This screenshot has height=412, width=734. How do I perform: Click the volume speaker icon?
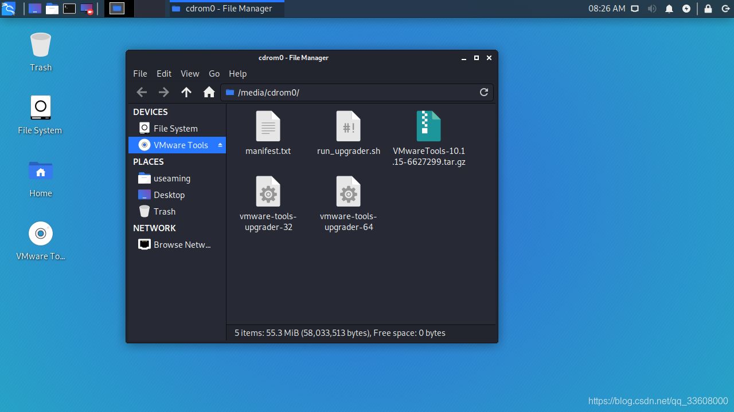[x=652, y=9]
